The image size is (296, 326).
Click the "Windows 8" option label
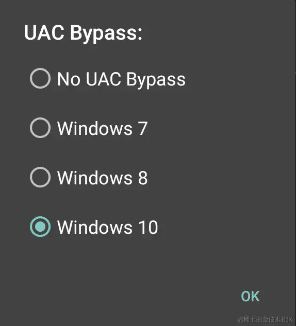[x=103, y=178]
